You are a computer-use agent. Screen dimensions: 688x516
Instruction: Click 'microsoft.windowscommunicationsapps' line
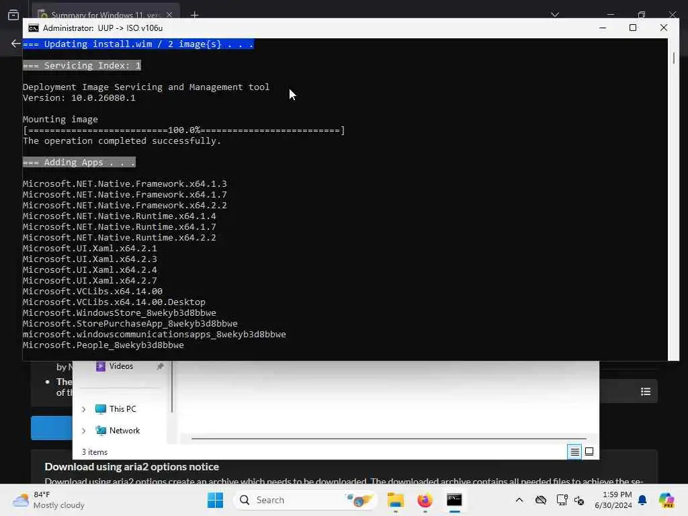tap(155, 335)
